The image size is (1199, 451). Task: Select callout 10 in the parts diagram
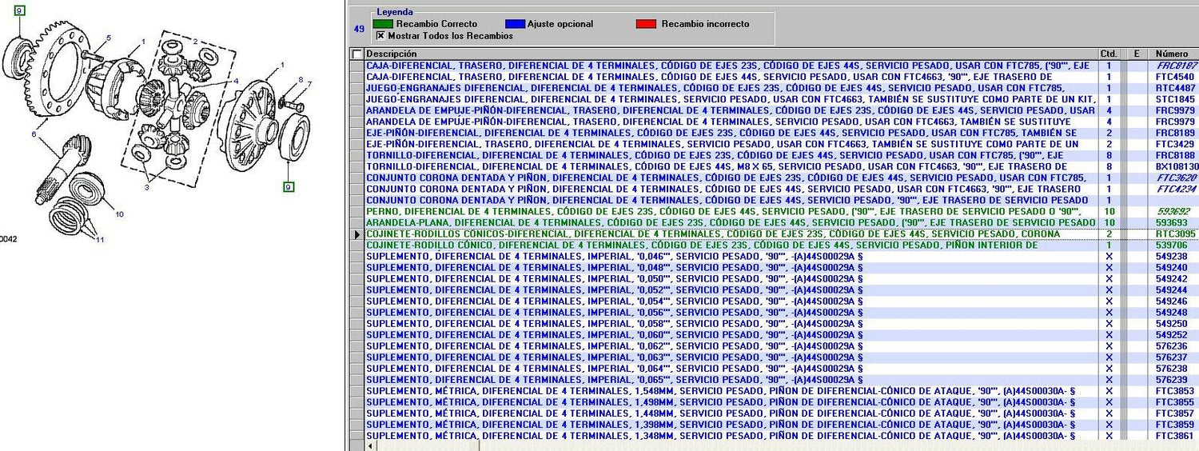click(119, 214)
